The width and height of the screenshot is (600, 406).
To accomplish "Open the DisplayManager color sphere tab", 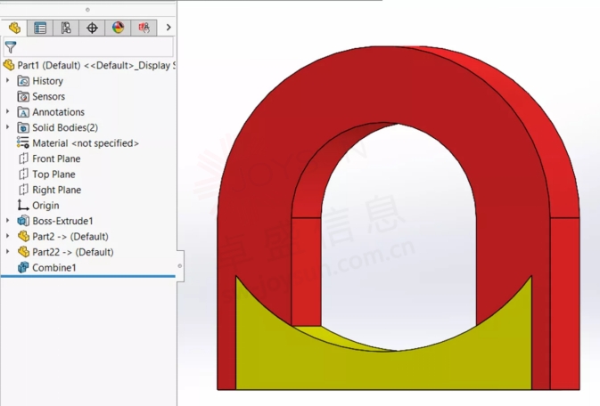I will coord(118,28).
